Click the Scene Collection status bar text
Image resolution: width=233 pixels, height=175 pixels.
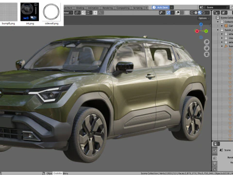(x=150, y=174)
